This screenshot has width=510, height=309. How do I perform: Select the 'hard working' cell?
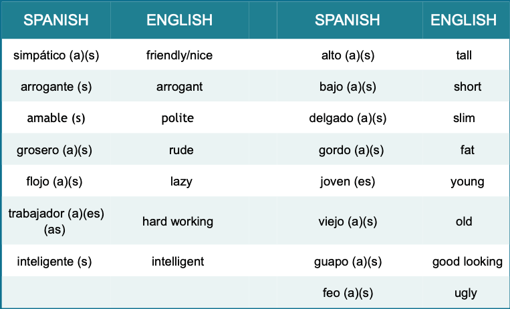pos(178,222)
